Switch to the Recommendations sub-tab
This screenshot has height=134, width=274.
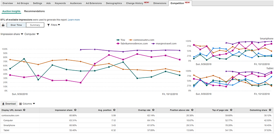click(x=35, y=11)
